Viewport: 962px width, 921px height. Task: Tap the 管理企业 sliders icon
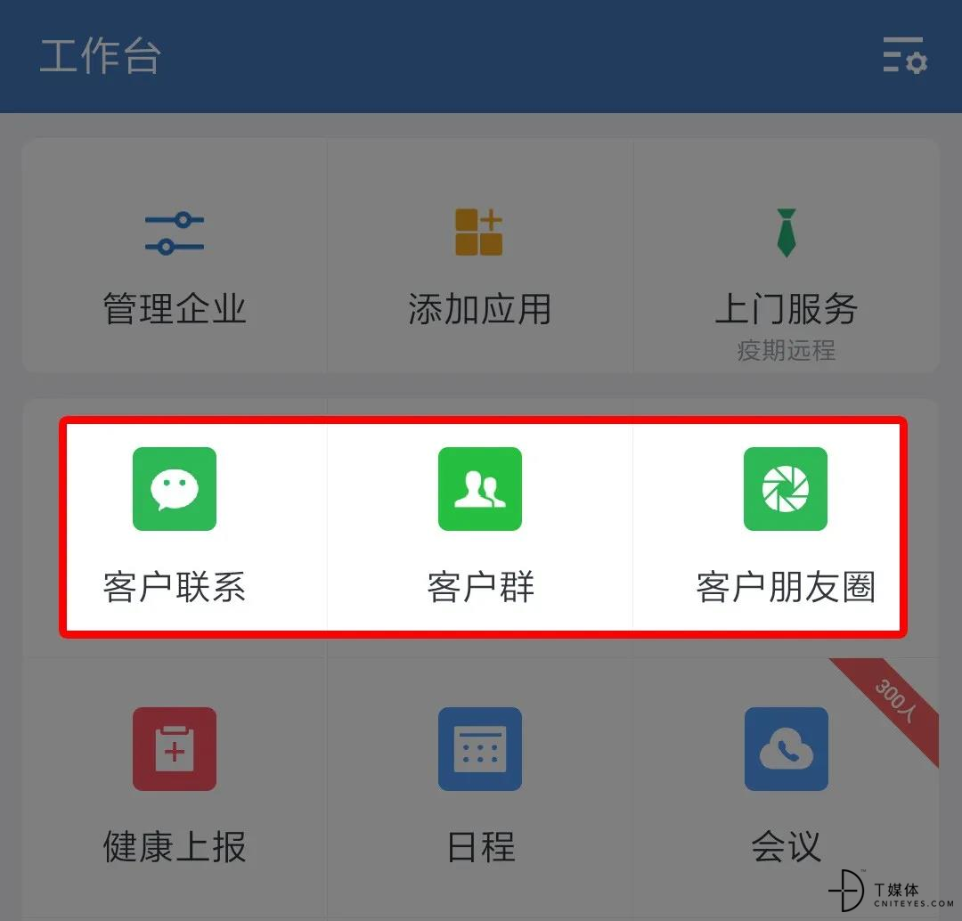coord(175,233)
